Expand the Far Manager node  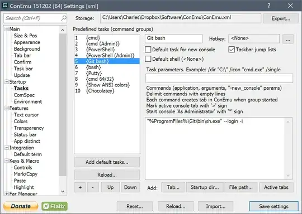tap(7, 193)
